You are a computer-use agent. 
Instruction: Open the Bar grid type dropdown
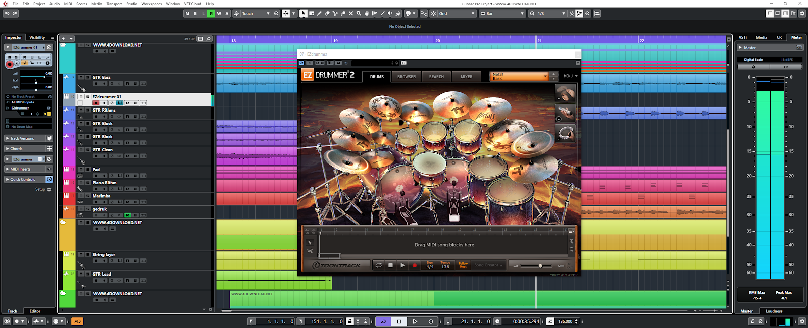(x=502, y=14)
